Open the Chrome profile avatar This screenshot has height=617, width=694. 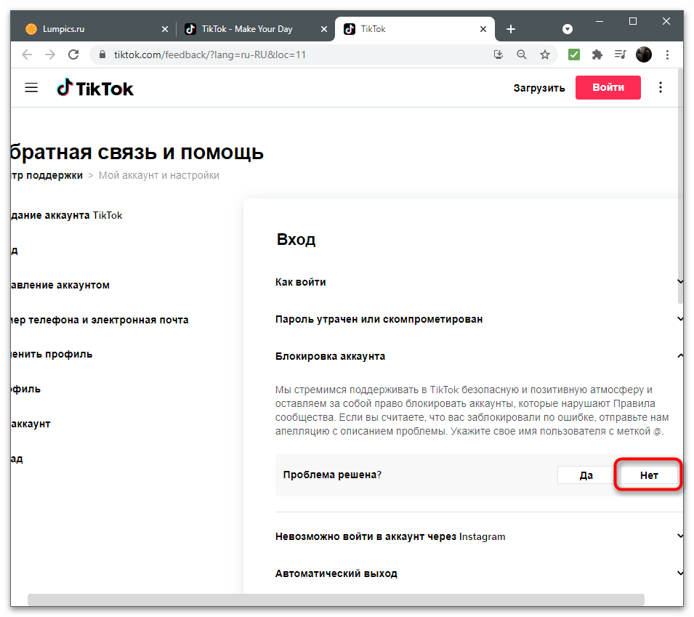644,55
